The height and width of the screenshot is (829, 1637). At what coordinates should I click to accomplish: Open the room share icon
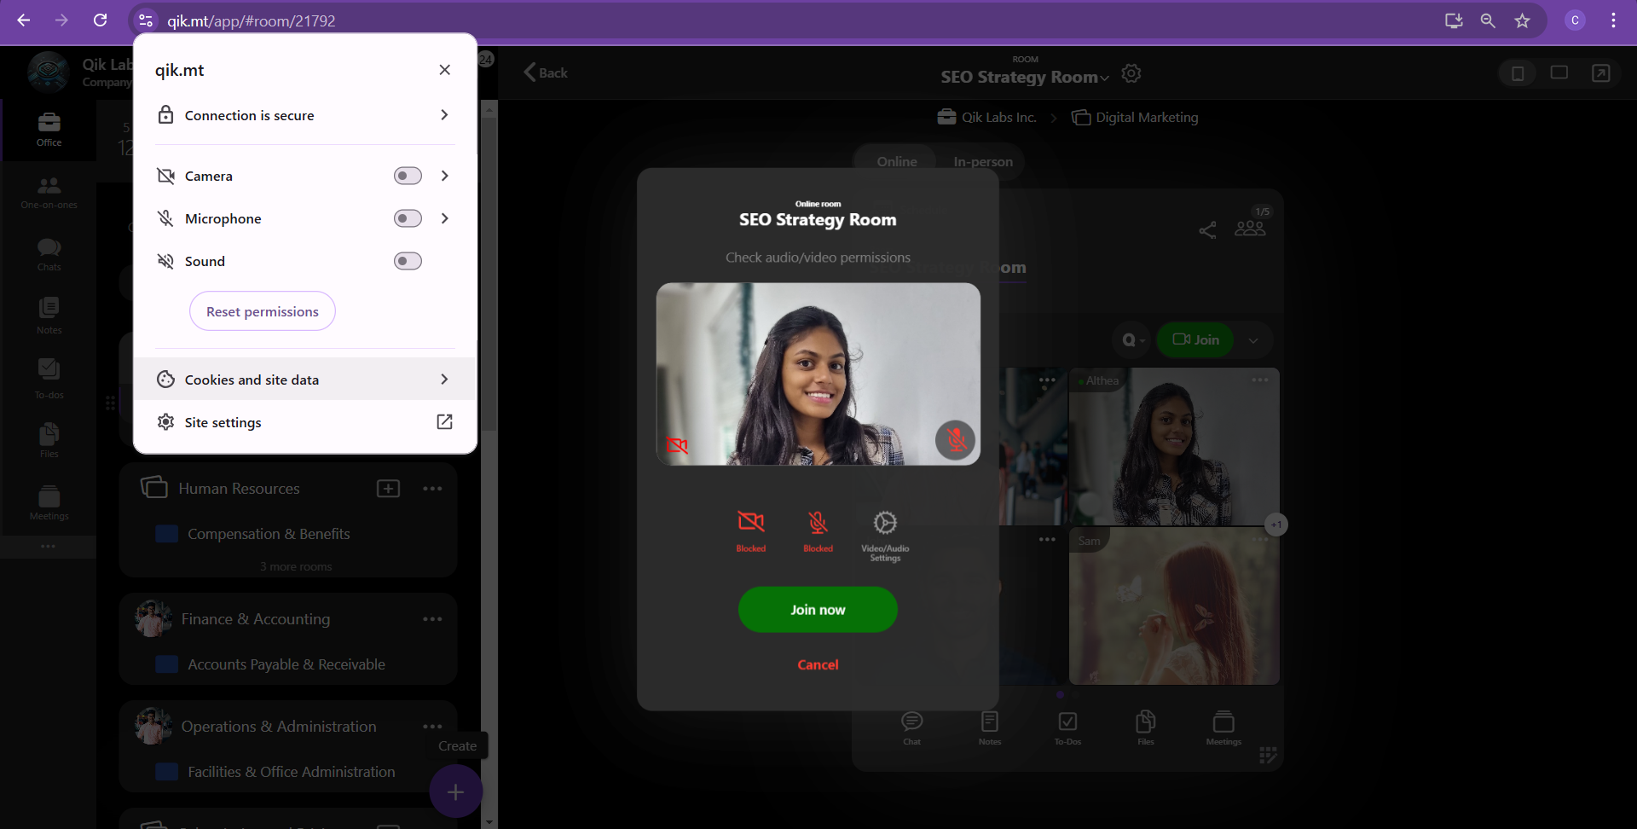point(1207,230)
